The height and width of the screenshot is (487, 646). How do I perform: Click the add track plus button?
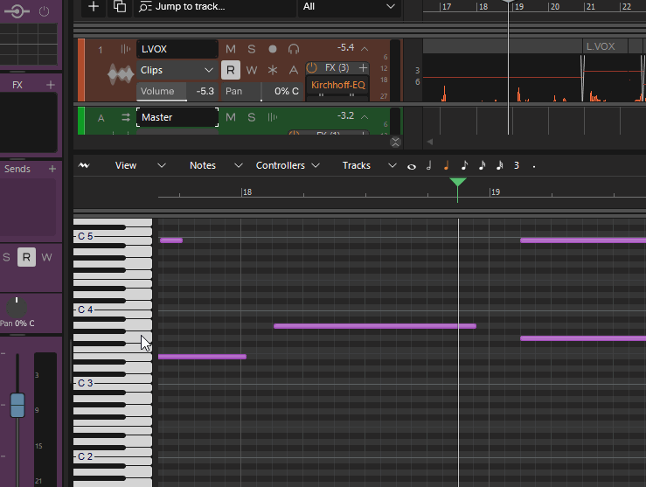click(x=94, y=7)
